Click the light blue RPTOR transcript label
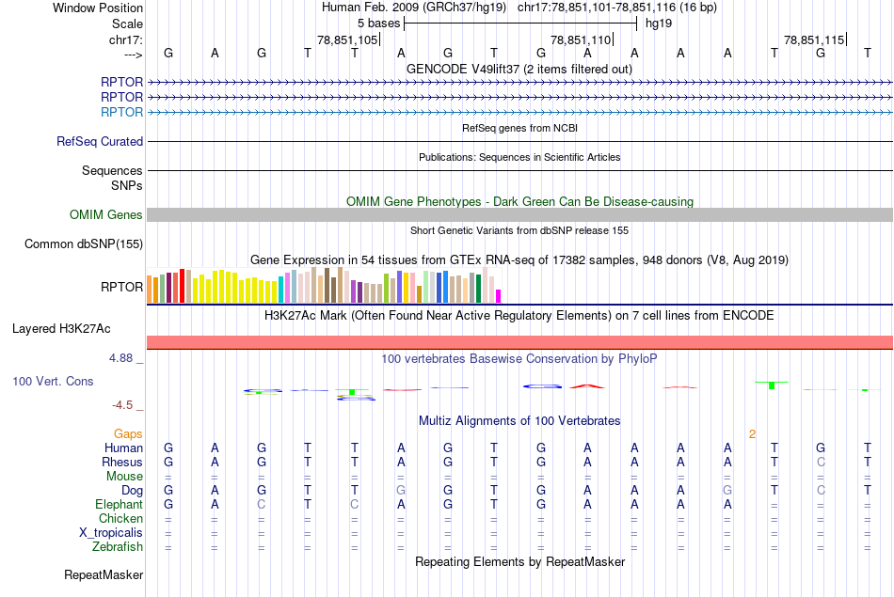Image resolution: width=894 pixels, height=597 pixels. 121,112
